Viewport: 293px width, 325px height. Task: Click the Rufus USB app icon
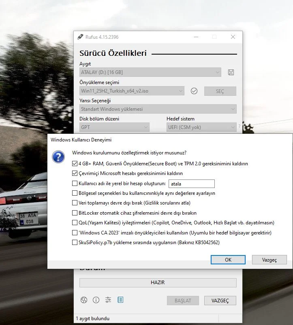[80, 37]
